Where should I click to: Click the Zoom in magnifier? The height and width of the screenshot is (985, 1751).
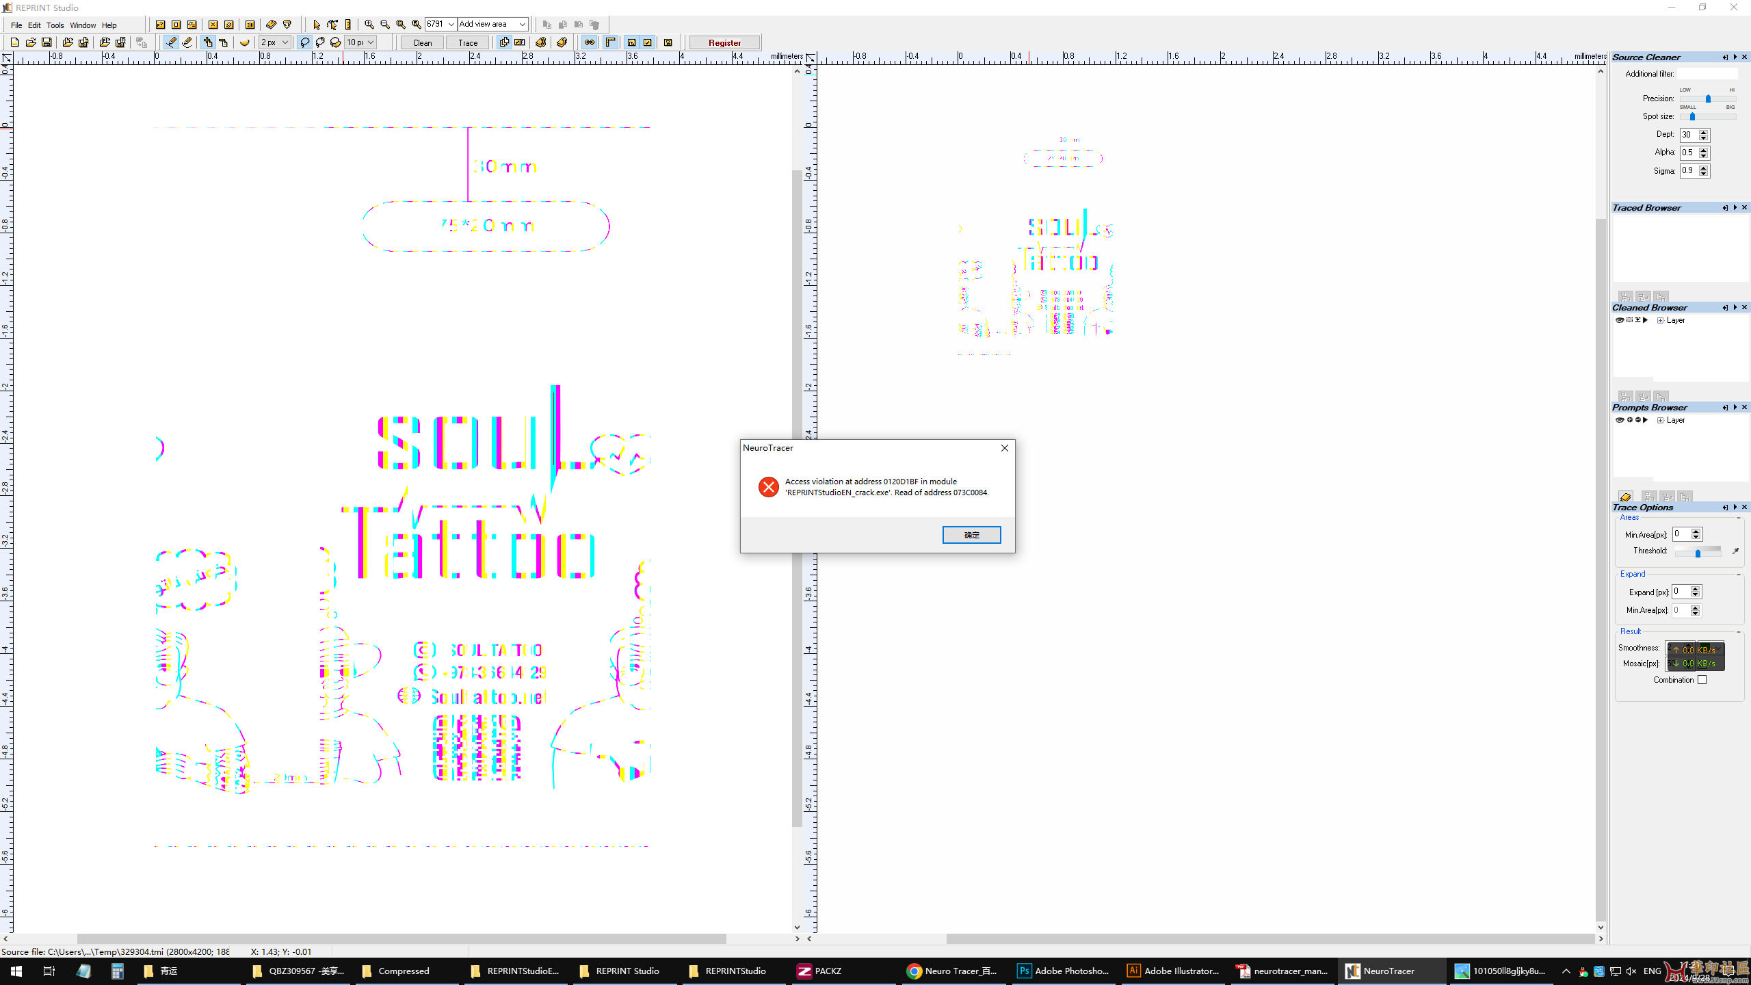click(x=369, y=25)
